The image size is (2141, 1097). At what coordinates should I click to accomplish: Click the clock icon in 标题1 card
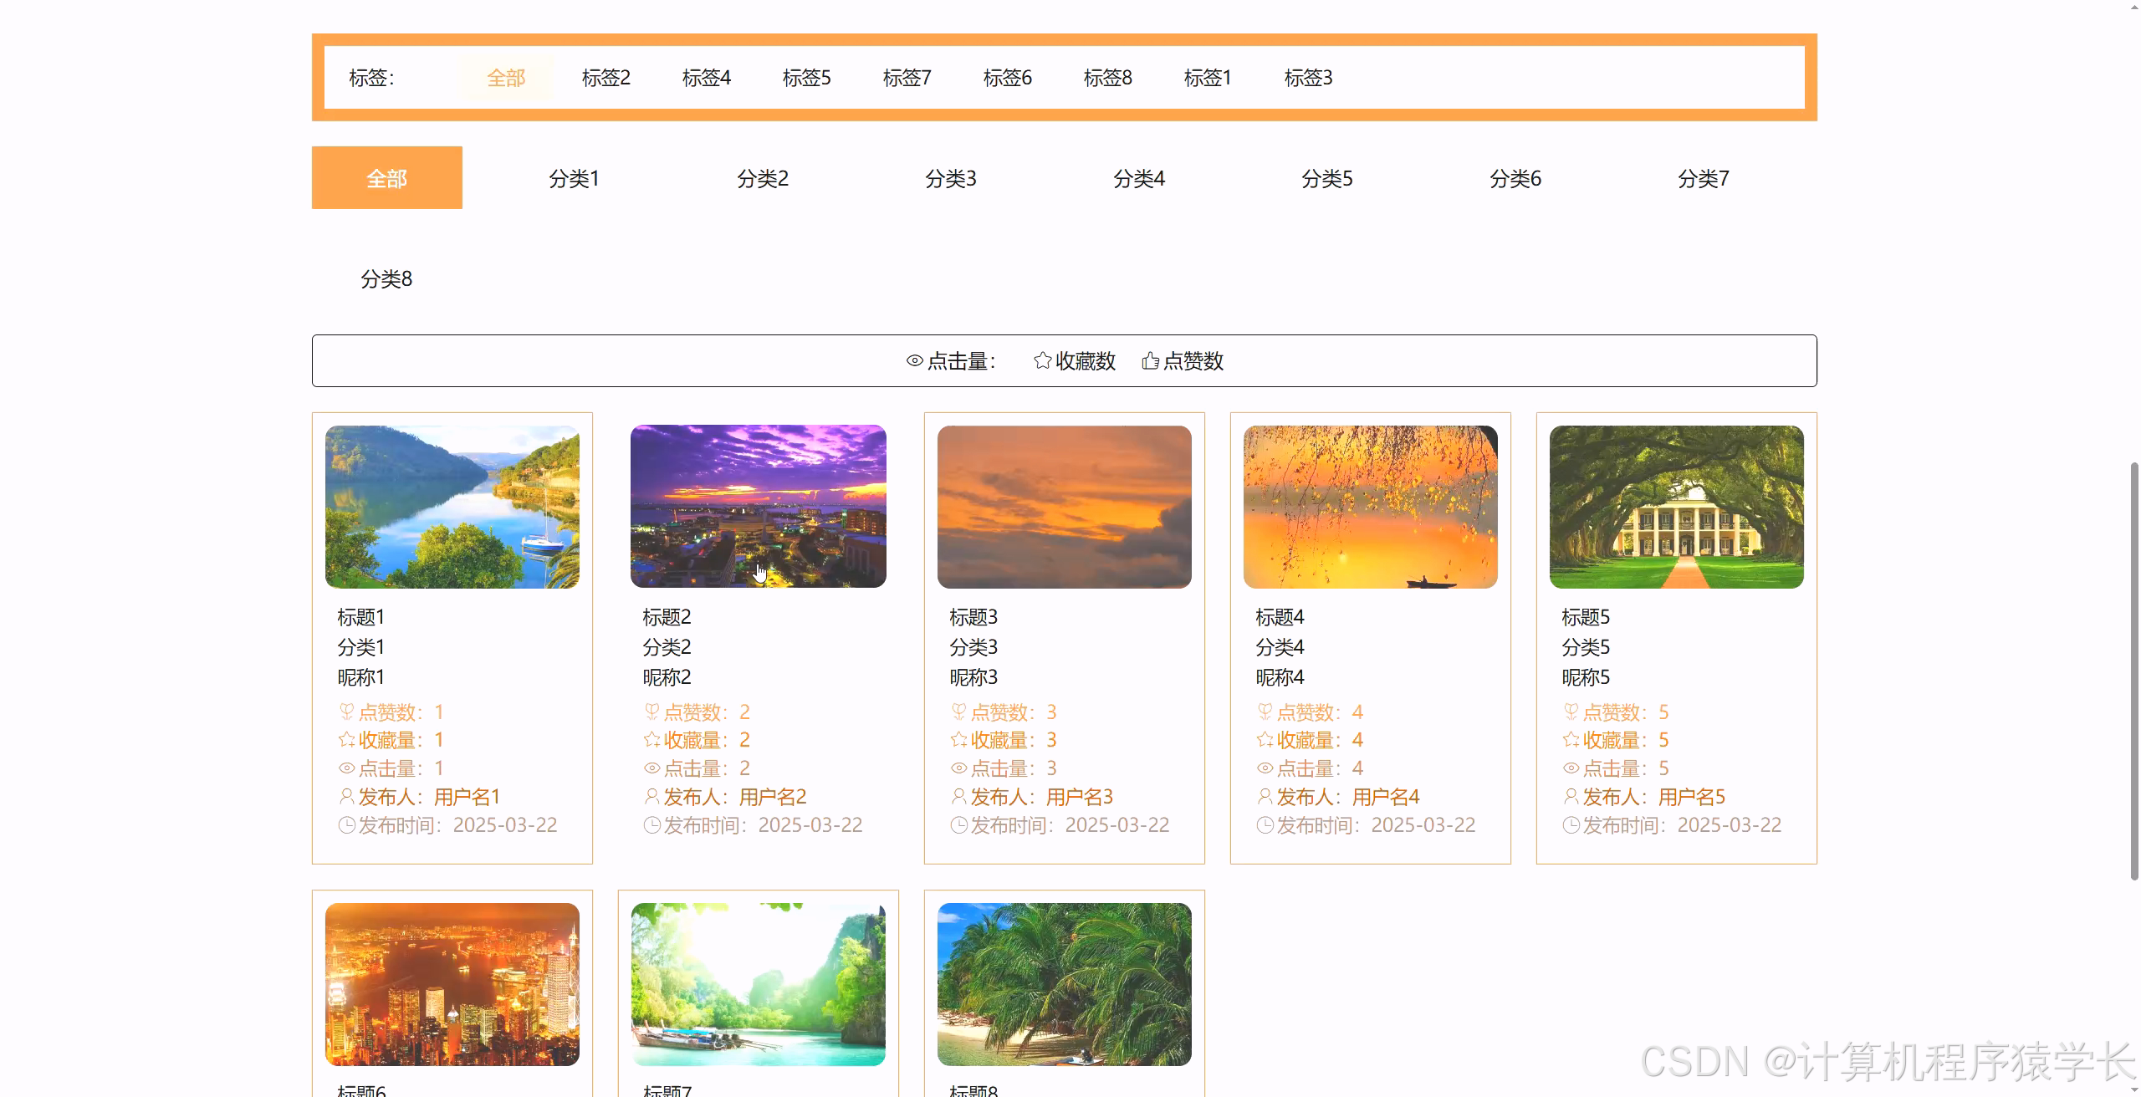[346, 825]
